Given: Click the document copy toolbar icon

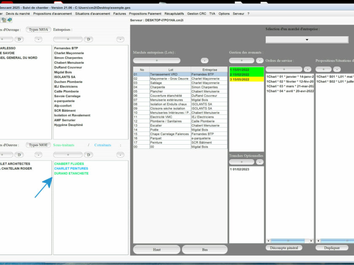Looking at the screenshot, I should coord(4,20).
